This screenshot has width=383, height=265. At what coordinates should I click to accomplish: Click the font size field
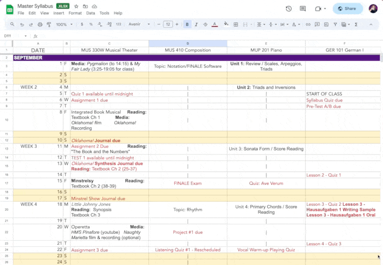tap(168, 24)
